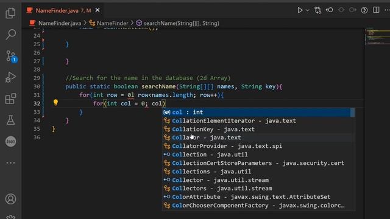The height and width of the screenshot is (219, 390).
Task: Open Source Control with pending change badge
Action: pyautogui.click(x=11, y=56)
